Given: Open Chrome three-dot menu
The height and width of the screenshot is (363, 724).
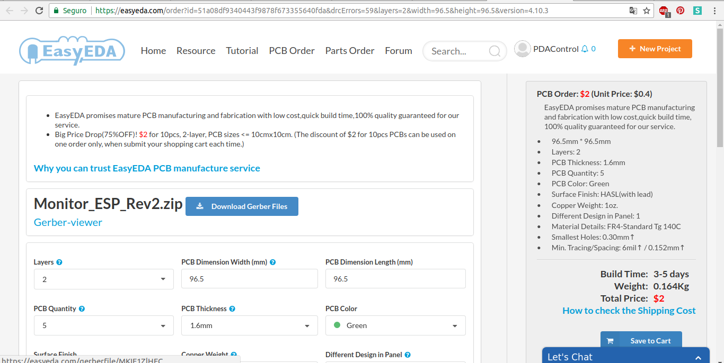Looking at the screenshot, I should click(x=714, y=11).
